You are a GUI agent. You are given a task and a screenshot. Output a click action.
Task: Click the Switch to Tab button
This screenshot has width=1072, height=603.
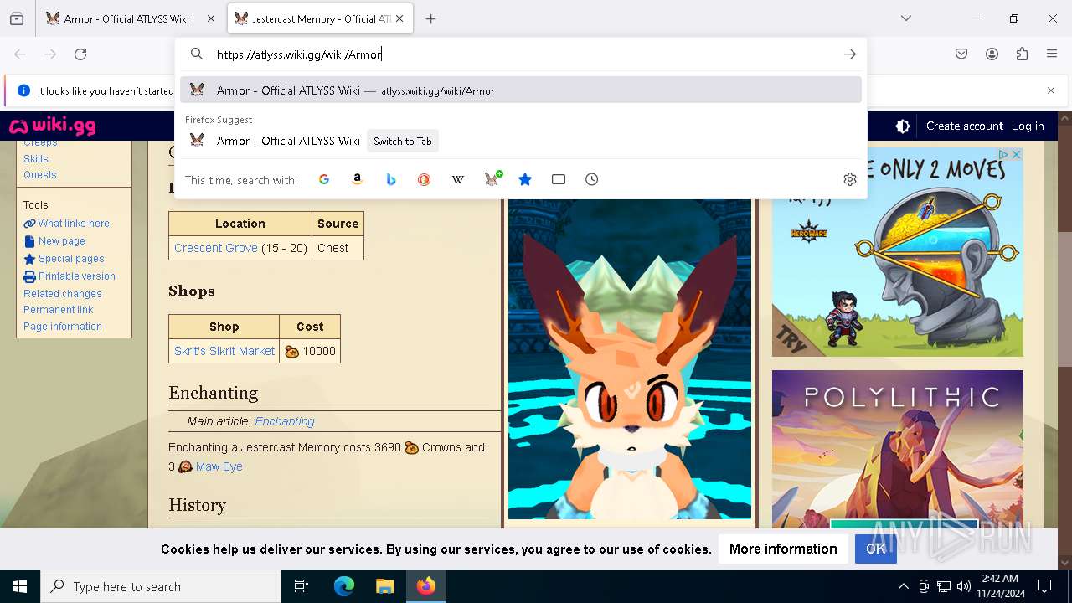(403, 141)
